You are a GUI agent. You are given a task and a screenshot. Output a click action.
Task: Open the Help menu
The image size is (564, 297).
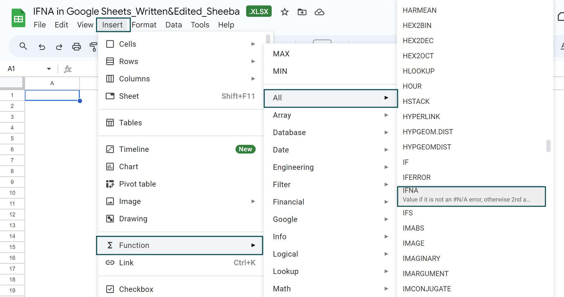click(226, 25)
